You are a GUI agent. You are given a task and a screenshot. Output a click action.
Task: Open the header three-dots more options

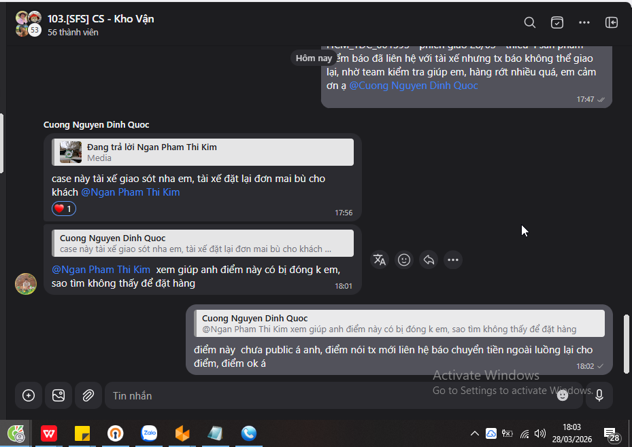pyautogui.click(x=584, y=22)
